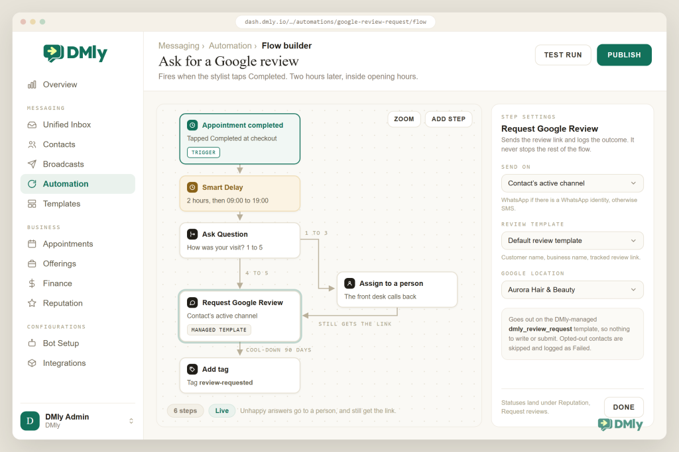The image size is (679, 452).
Task: Click the DMly Admin avatar
Action: (30, 421)
